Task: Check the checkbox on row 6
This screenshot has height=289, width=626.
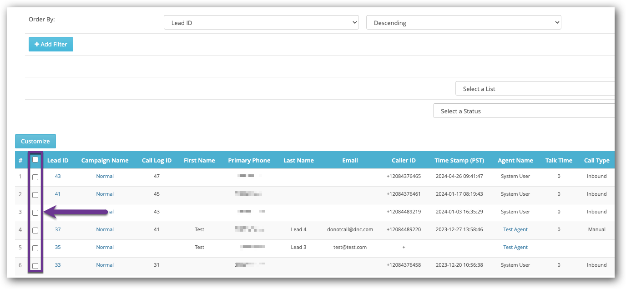Action: tap(35, 265)
